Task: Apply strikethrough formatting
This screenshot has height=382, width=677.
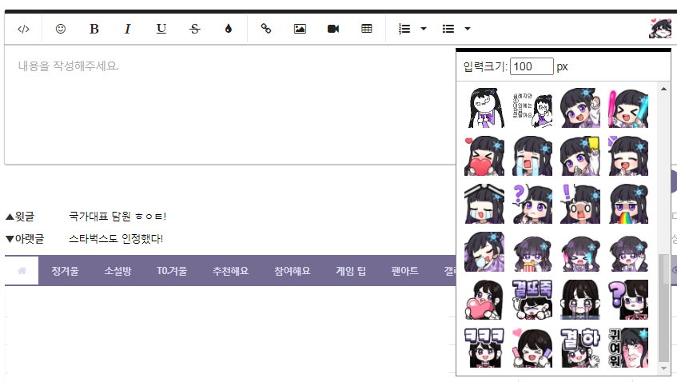Action: [195, 29]
